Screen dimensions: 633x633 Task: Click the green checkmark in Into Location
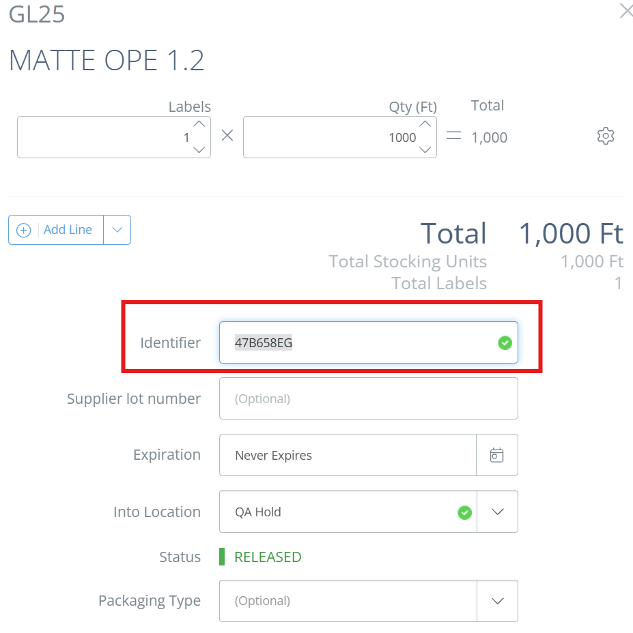(465, 512)
